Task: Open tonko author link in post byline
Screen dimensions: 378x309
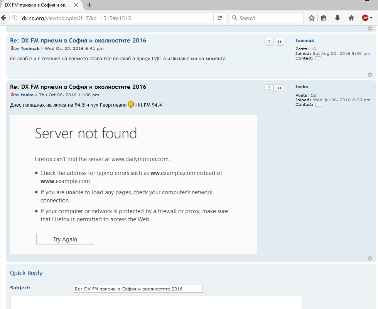Action: tap(27, 95)
